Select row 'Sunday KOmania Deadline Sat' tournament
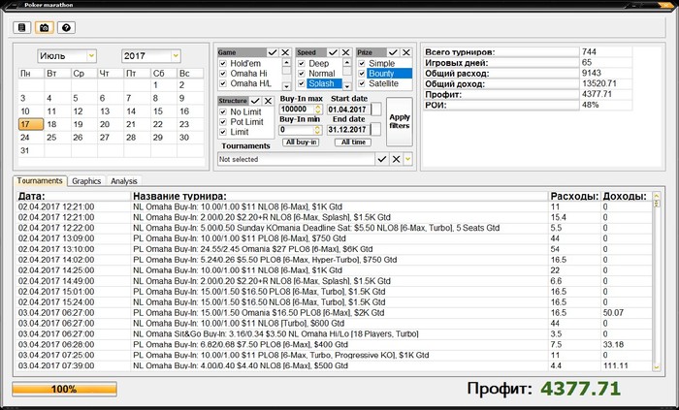 (x=335, y=228)
